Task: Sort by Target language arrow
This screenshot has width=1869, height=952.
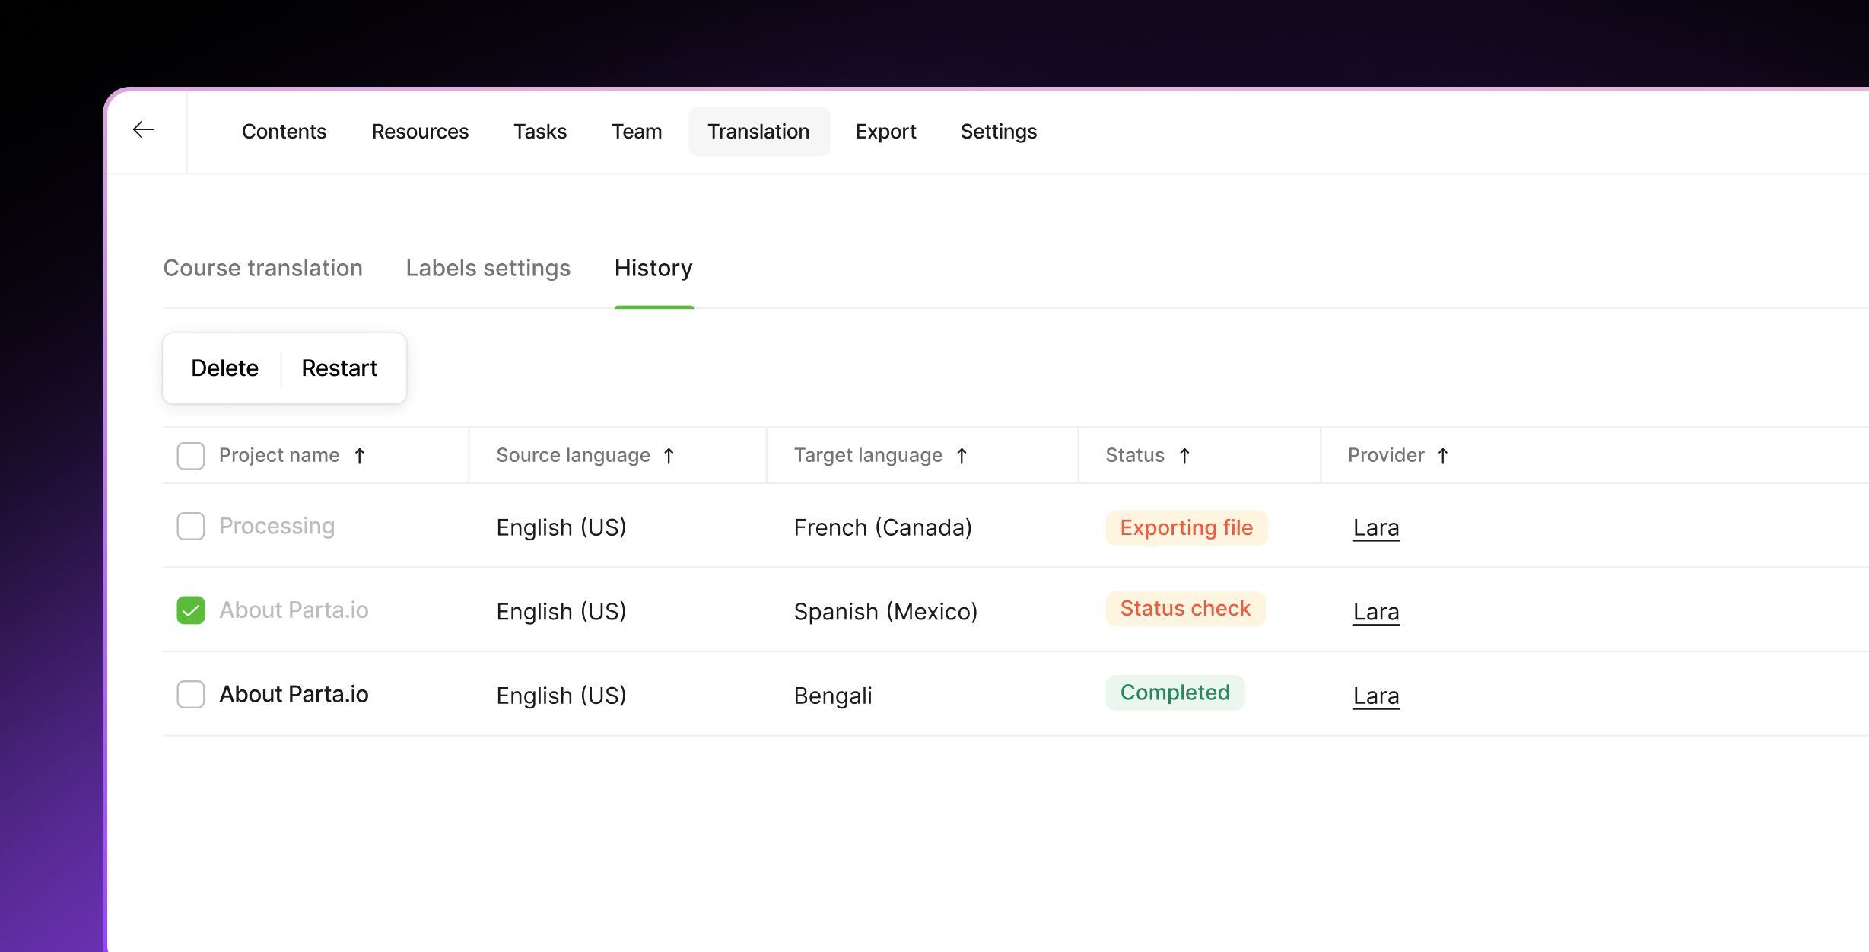Action: point(962,456)
